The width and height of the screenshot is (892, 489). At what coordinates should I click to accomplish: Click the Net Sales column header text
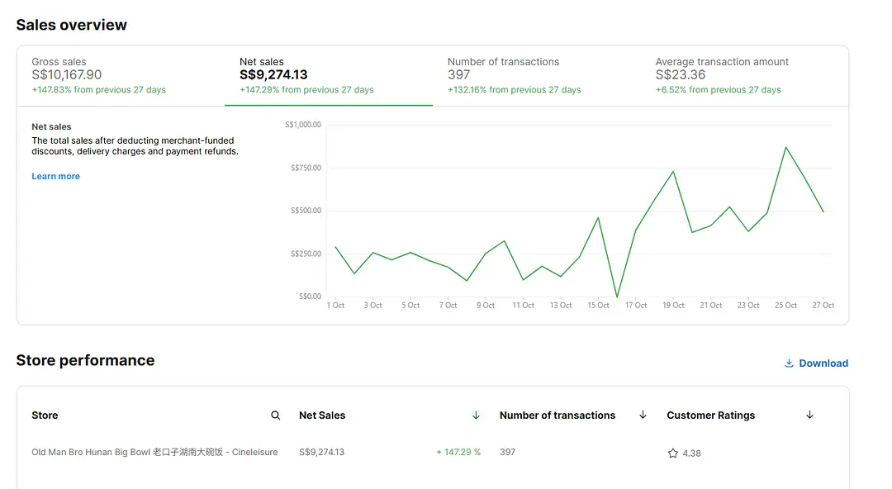click(x=322, y=415)
